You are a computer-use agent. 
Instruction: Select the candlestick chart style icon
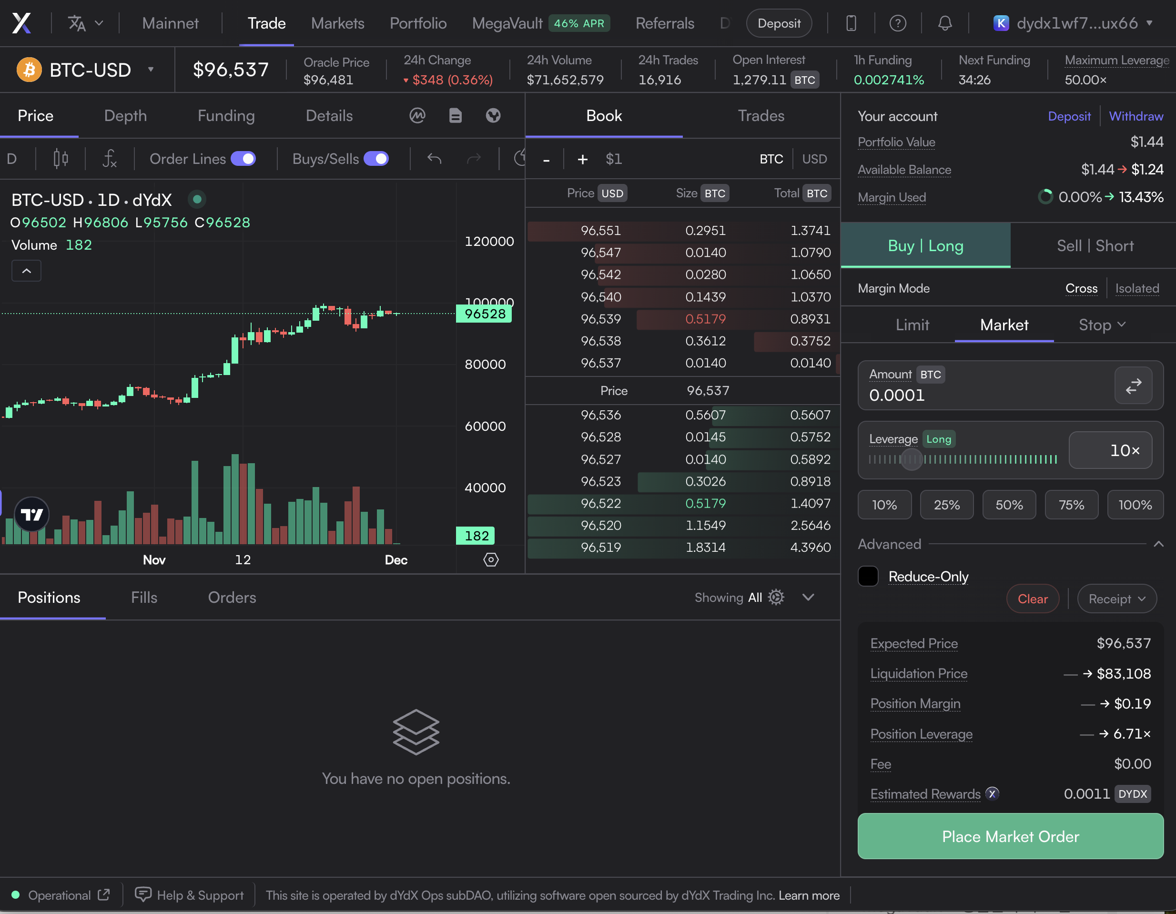61,159
